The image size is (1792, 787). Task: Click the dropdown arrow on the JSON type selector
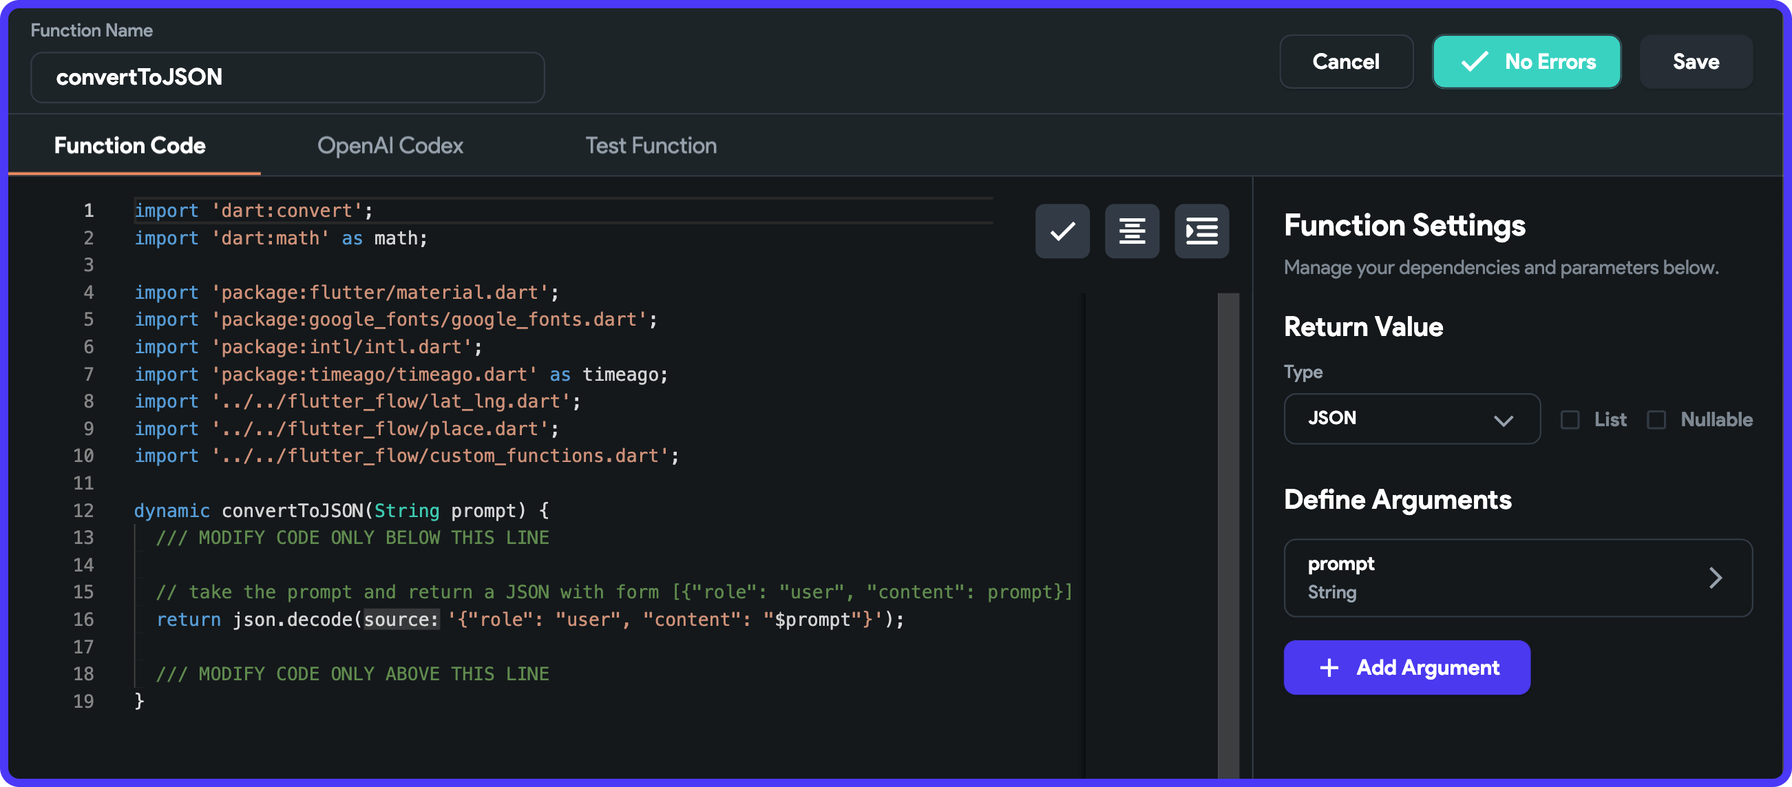(x=1505, y=419)
